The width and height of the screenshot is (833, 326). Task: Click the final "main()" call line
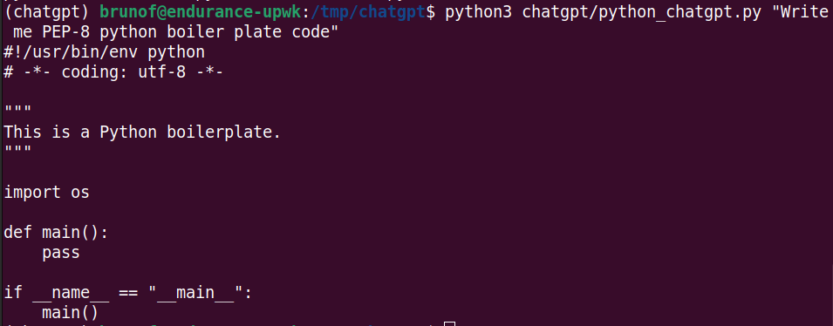(71, 312)
